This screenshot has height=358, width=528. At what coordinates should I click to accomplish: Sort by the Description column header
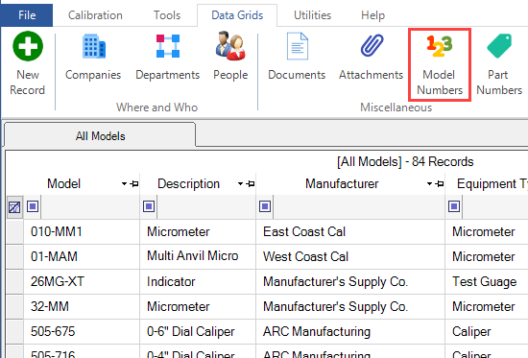[188, 184]
